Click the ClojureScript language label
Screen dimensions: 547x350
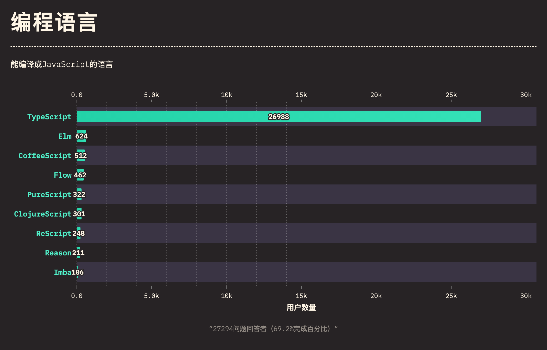click(43, 214)
